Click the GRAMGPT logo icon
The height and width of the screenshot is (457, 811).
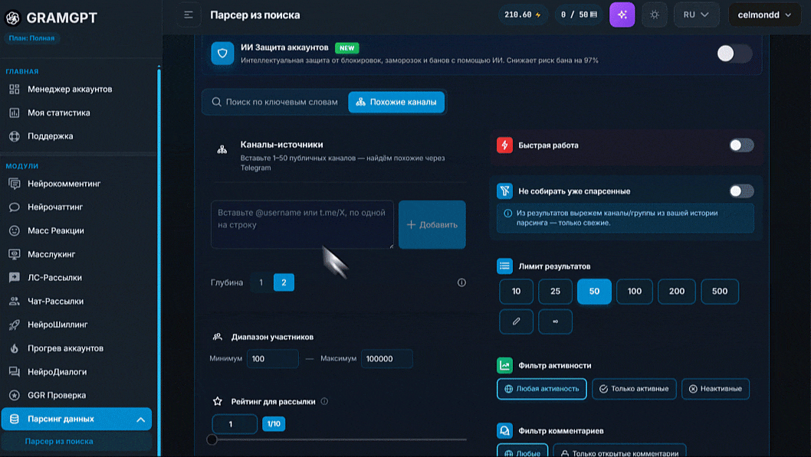(12, 18)
